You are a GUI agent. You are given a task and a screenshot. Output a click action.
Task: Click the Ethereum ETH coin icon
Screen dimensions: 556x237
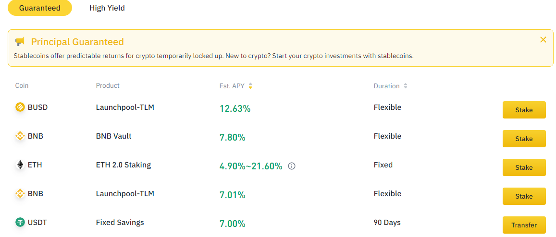pos(20,165)
